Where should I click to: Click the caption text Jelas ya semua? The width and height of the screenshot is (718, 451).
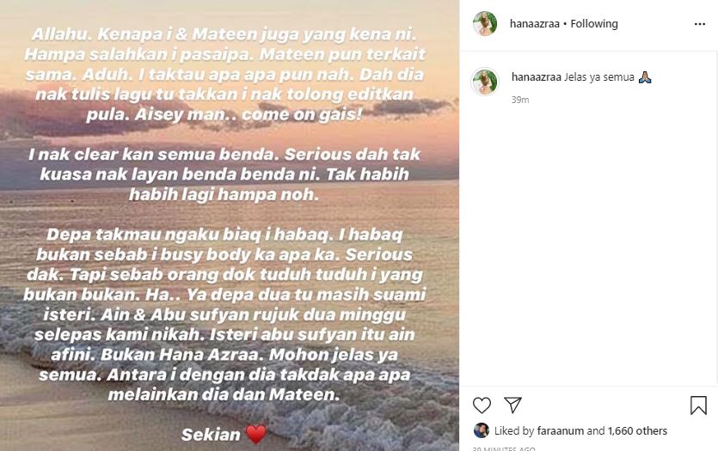coord(599,77)
